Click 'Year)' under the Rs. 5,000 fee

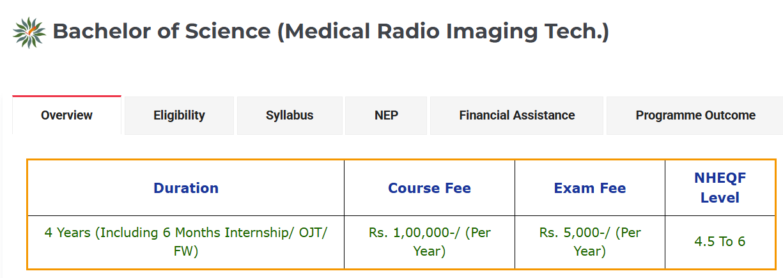tap(590, 251)
